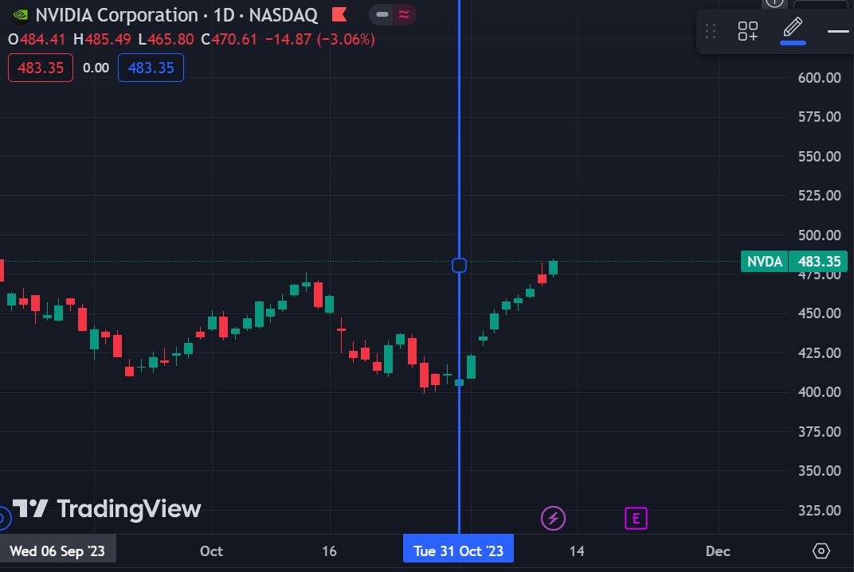Screen dimensions: 854x572
Task: Click the C470.61 close value
Action: (229, 40)
